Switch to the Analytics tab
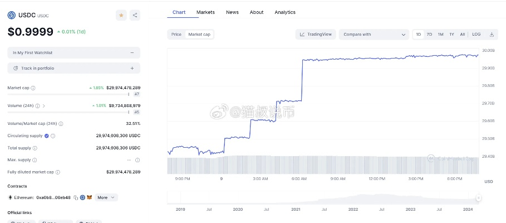 point(285,12)
